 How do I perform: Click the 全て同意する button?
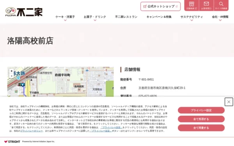[x=201, y=128]
